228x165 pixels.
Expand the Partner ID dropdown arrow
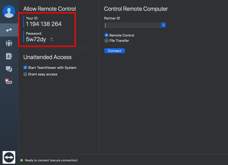[x=163, y=25]
